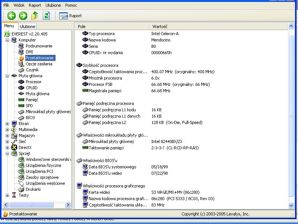Open the Pomoc menu

[x=71, y=5]
